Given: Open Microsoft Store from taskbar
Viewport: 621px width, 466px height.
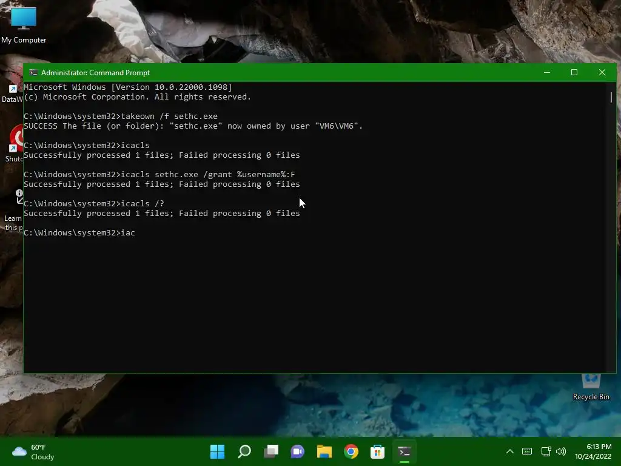Looking at the screenshot, I should (377, 451).
